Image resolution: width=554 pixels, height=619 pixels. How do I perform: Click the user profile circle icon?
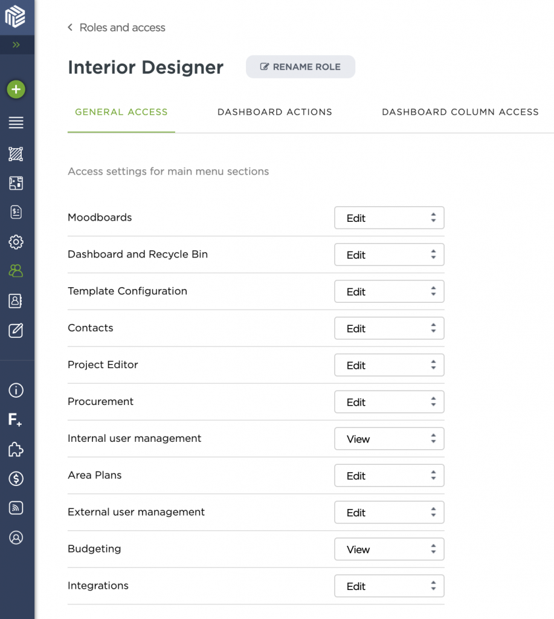[17, 537]
